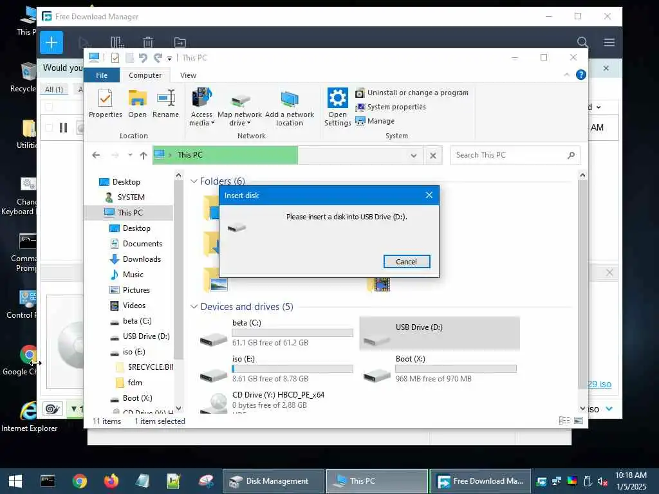Click Cancel in the Insert disk dialog
This screenshot has width=659, height=494.
[407, 262]
